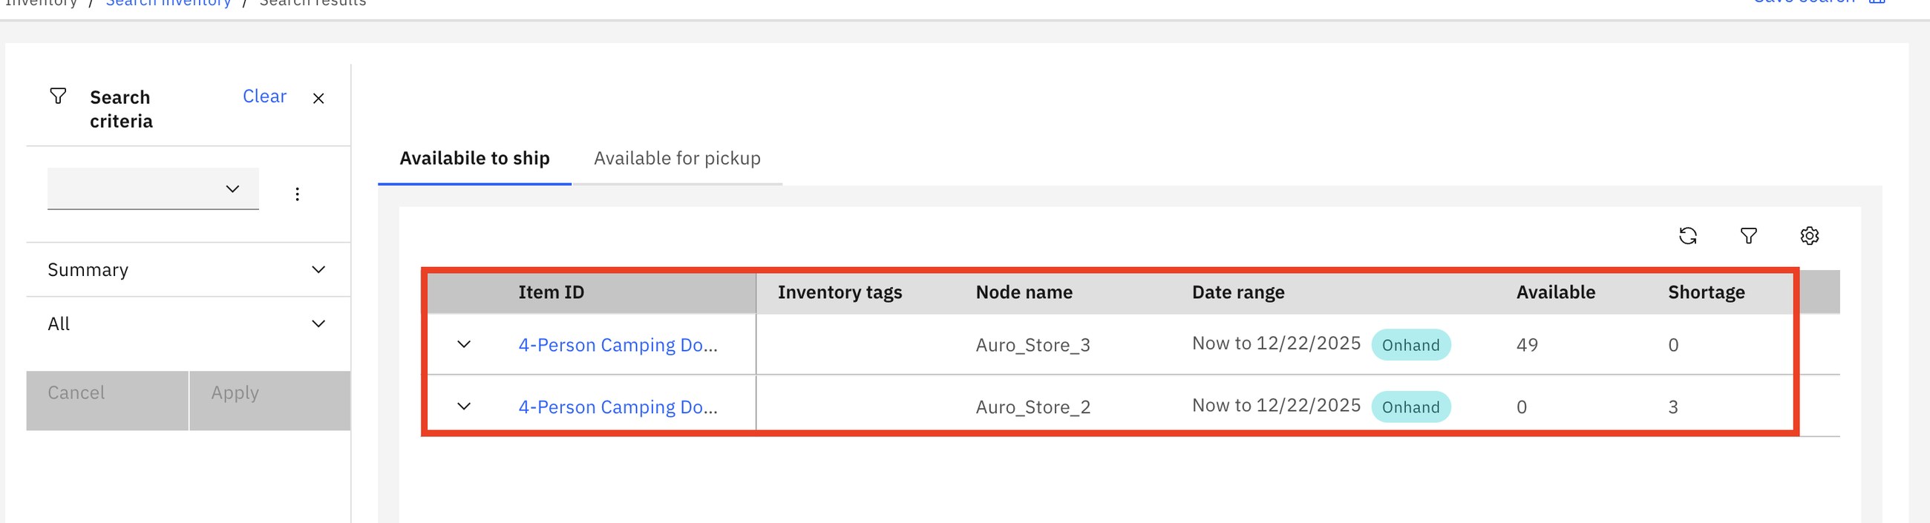Open the item link in the Auro_Store_3 row

tap(618, 345)
